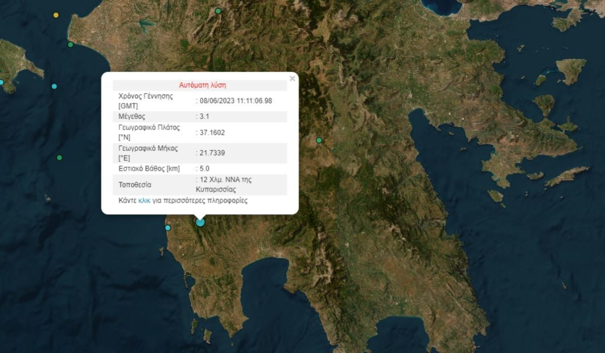
Task: Click the origin time value 08/06/2023 11:11:06.98
Action: 235,101
